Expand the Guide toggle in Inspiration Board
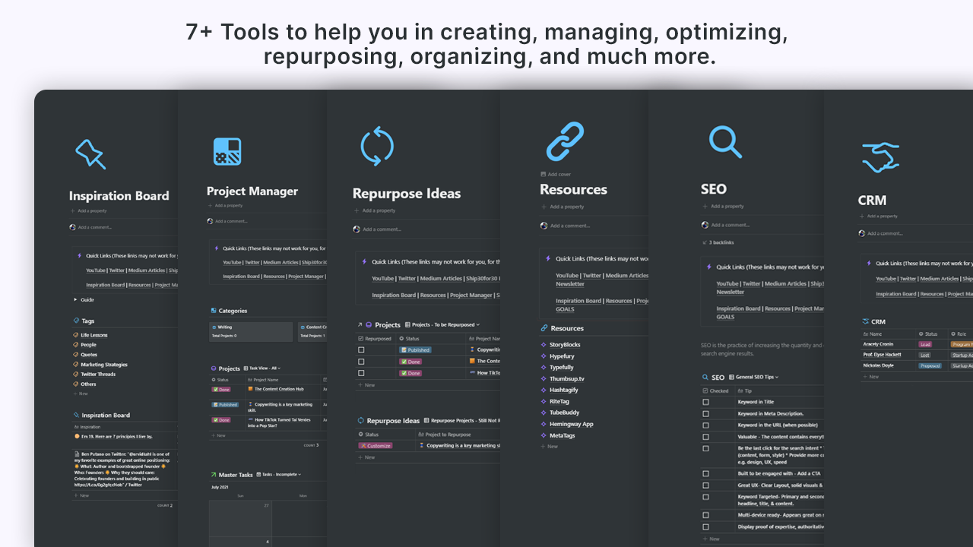Viewport: 973px width, 547px height. click(x=74, y=300)
